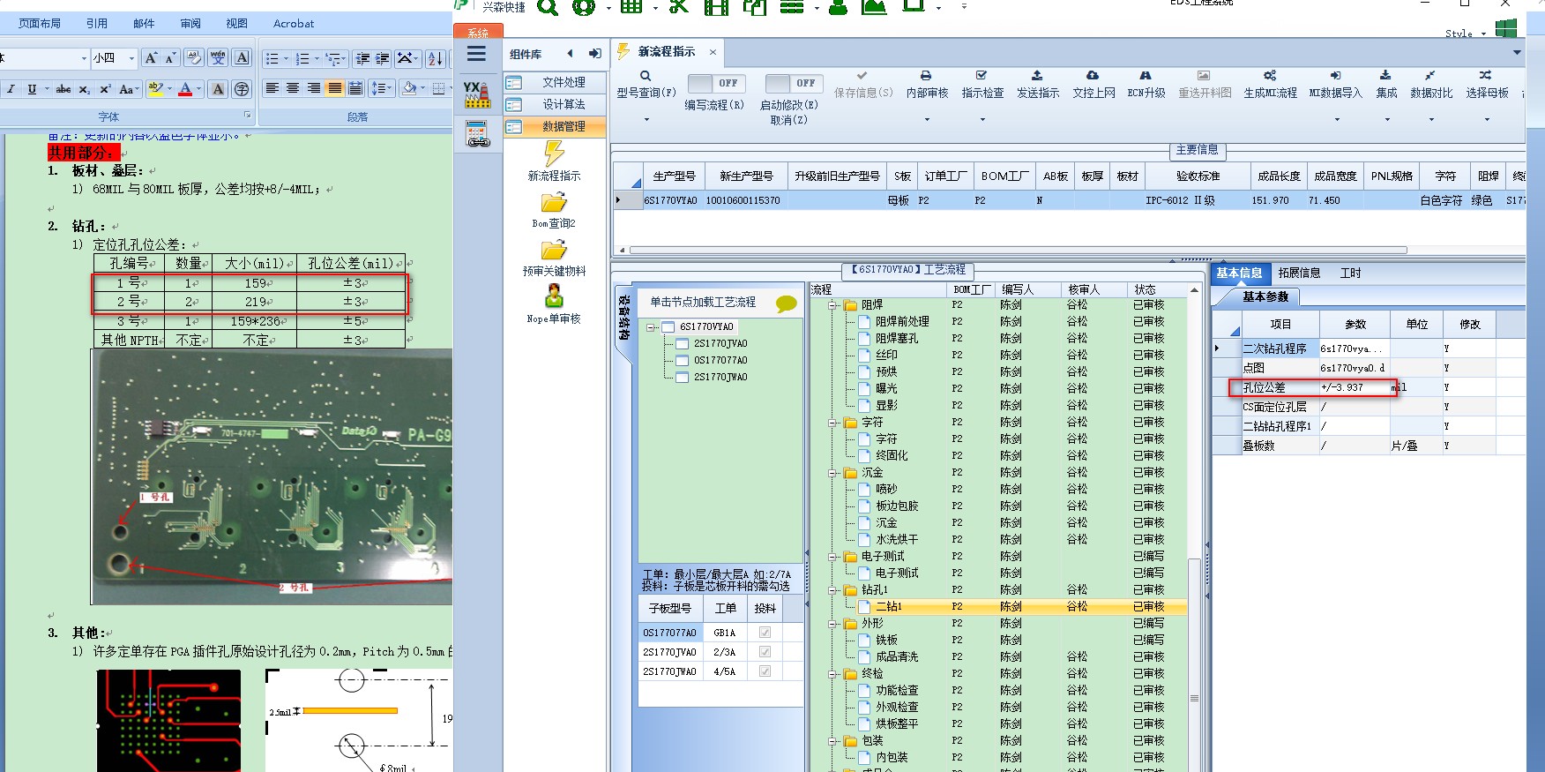Screen dimensions: 1545x772
Task: Collapse the 外形 process tree node
Action: point(833,624)
